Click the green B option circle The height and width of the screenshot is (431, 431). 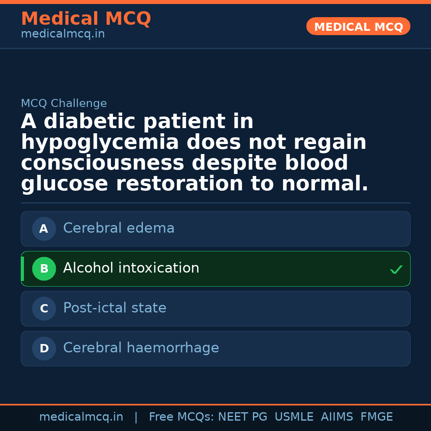pyautogui.click(x=44, y=269)
